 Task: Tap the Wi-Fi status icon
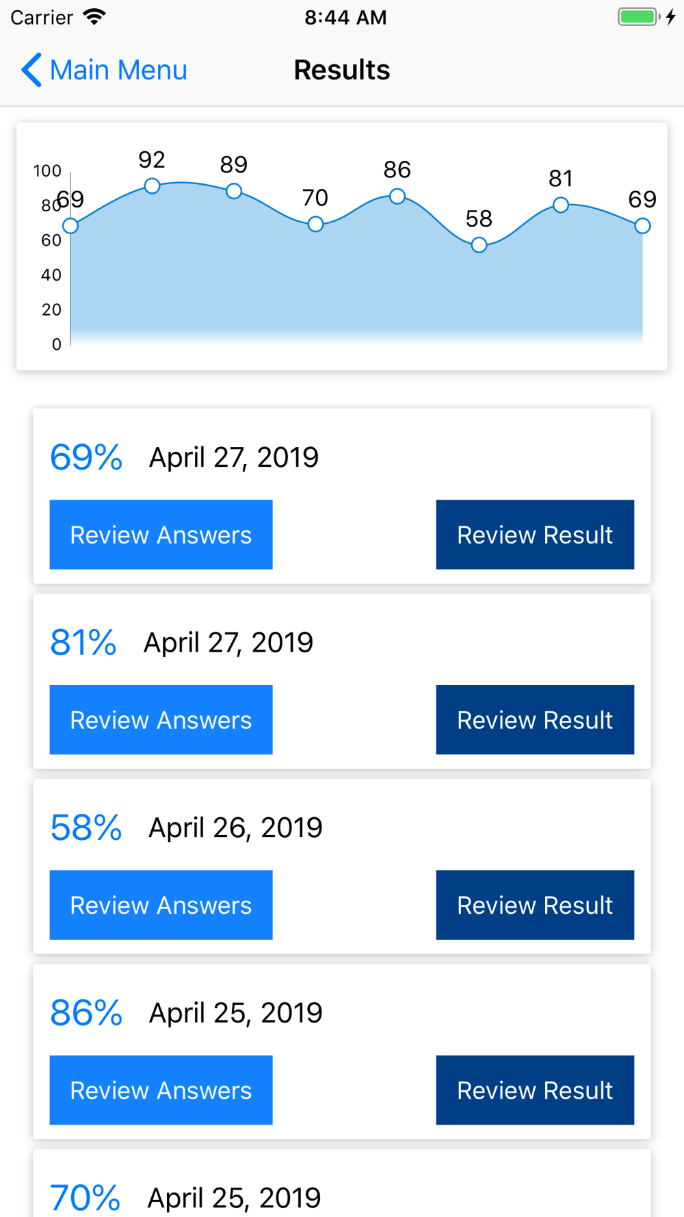(94, 17)
